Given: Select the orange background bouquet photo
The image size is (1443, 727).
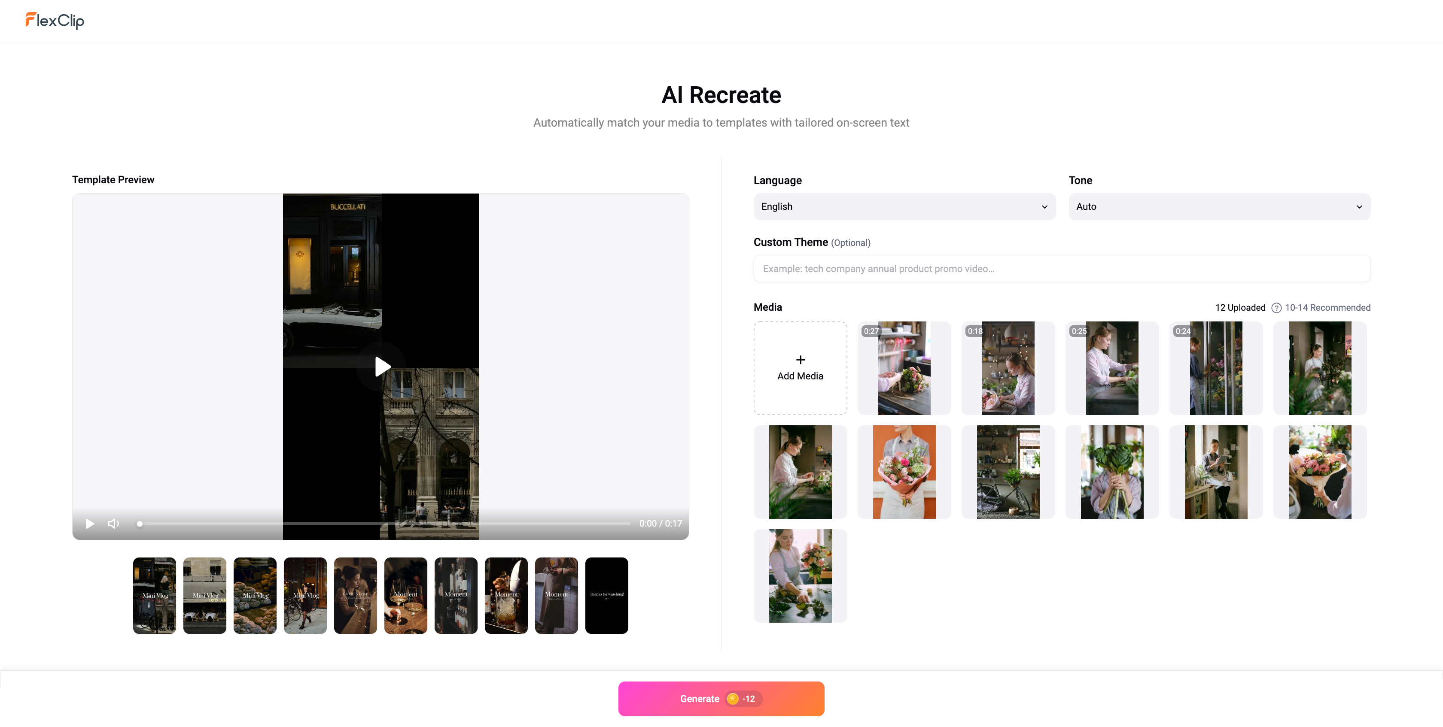Looking at the screenshot, I should click(x=904, y=472).
